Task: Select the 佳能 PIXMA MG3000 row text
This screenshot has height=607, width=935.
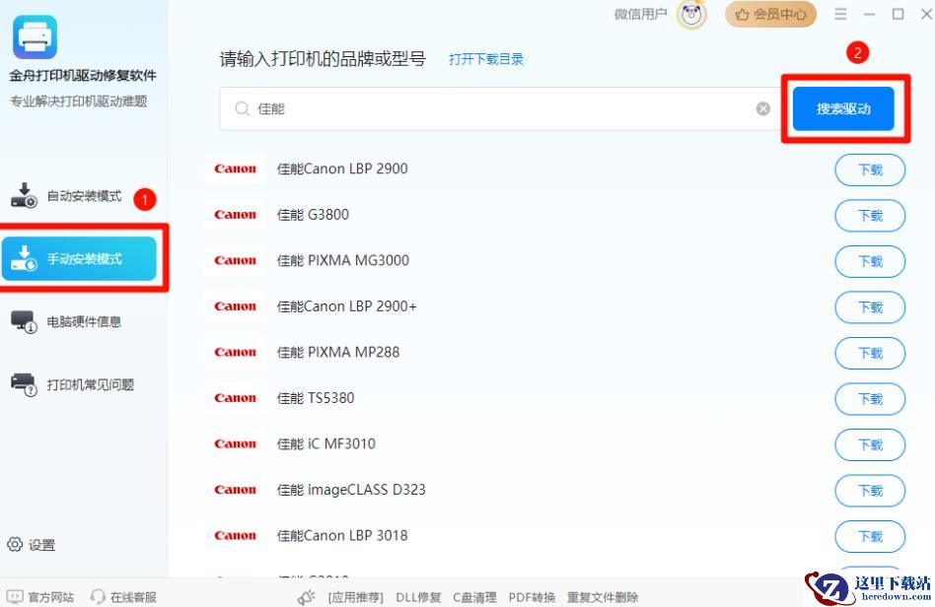Action: tap(343, 260)
